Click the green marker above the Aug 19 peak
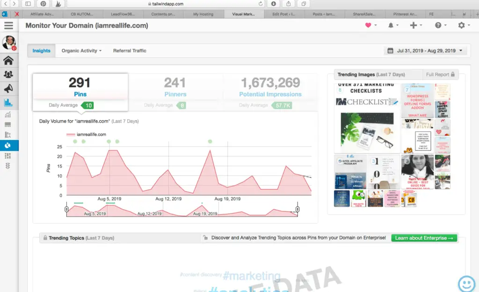The height and width of the screenshot is (292, 479). coord(210,141)
